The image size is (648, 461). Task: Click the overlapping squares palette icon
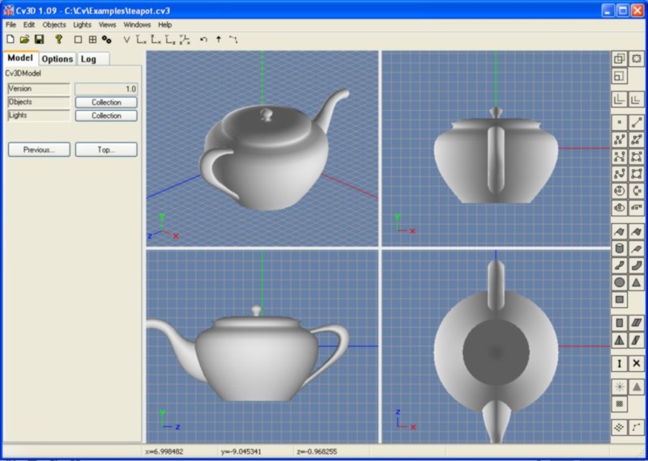619,59
